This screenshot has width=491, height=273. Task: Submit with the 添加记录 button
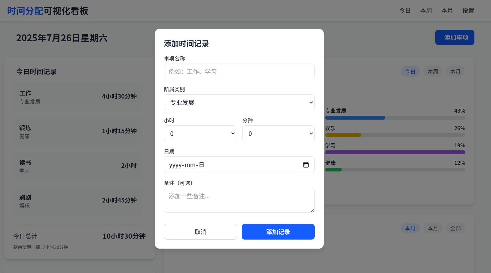pyautogui.click(x=278, y=232)
